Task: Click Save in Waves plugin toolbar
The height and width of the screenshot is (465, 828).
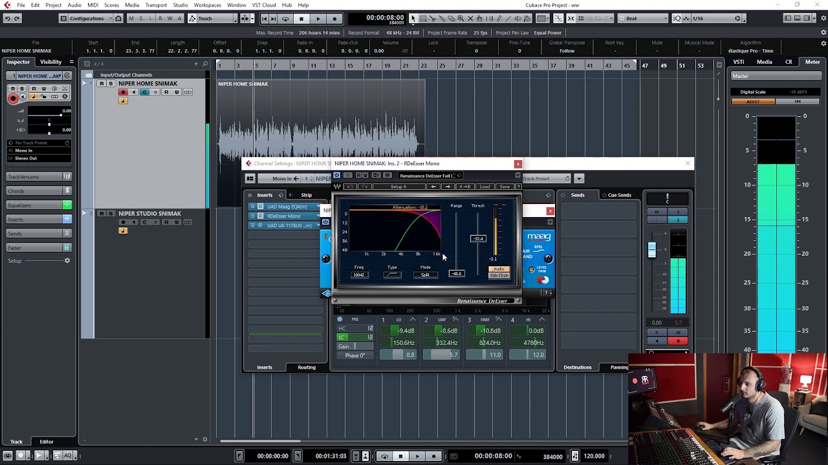Action: click(505, 187)
